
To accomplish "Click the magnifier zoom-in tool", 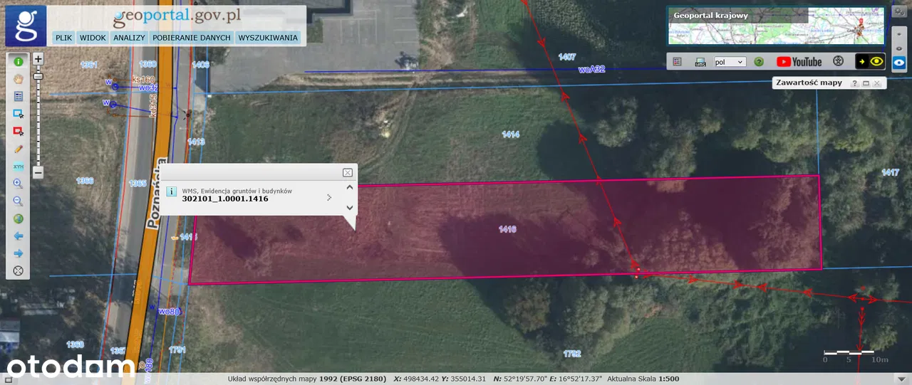I will (x=18, y=184).
